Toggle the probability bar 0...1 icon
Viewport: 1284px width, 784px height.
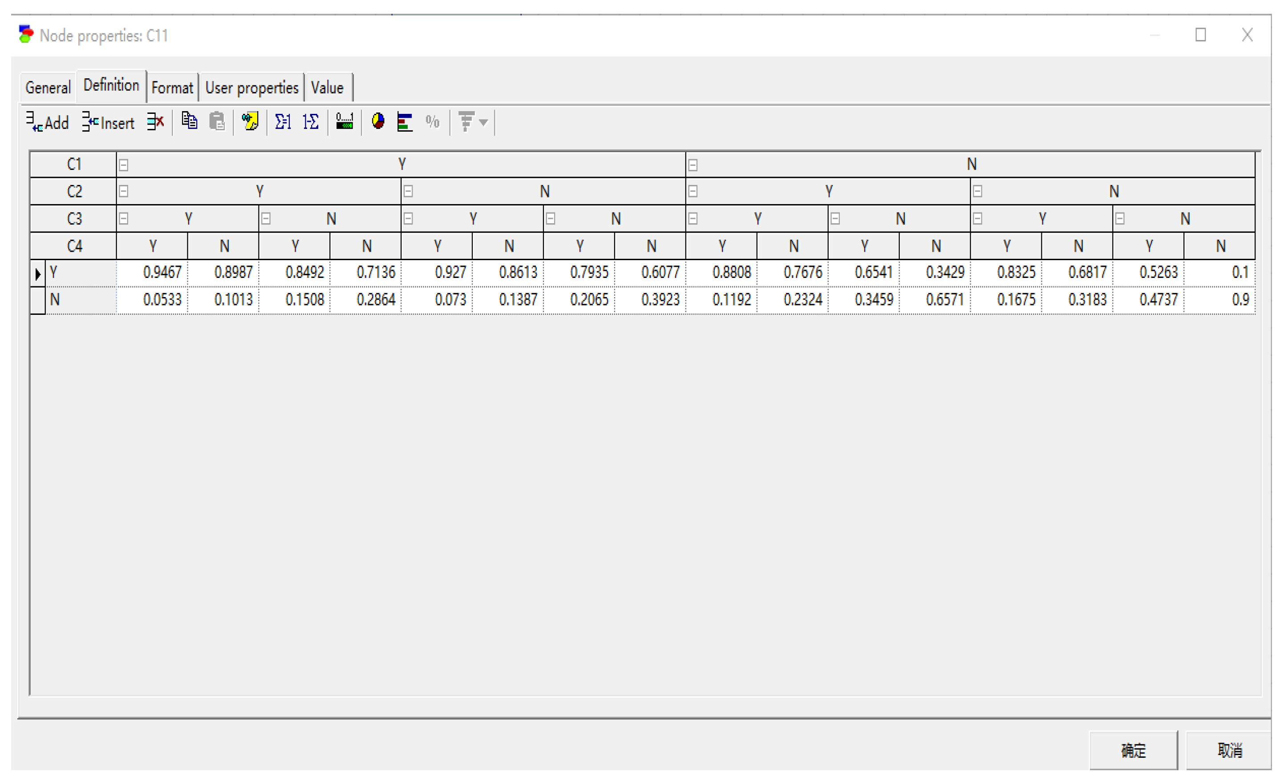coord(344,122)
